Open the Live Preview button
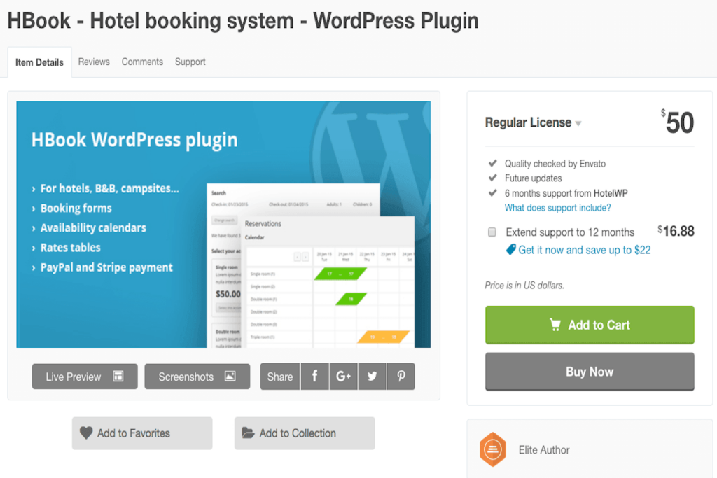 coord(85,377)
